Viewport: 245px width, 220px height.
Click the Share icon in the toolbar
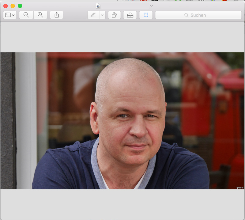click(56, 15)
